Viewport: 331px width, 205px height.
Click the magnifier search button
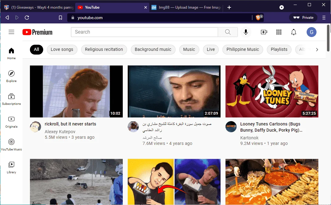tap(228, 32)
